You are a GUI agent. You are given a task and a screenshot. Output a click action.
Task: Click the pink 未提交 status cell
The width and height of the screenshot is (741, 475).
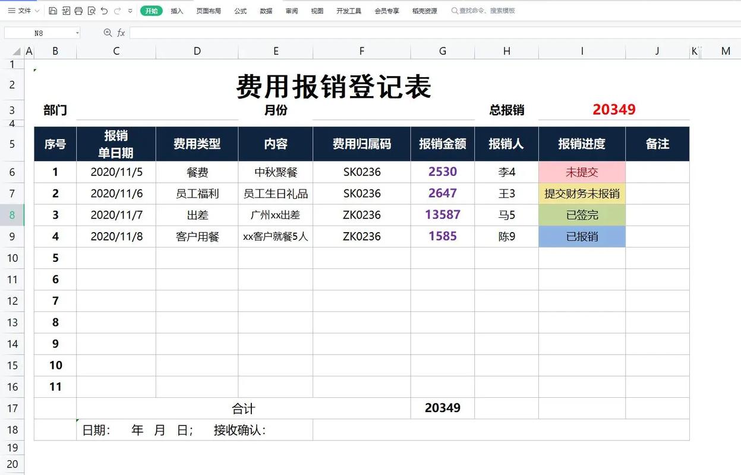pyautogui.click(x=582, y=172)
